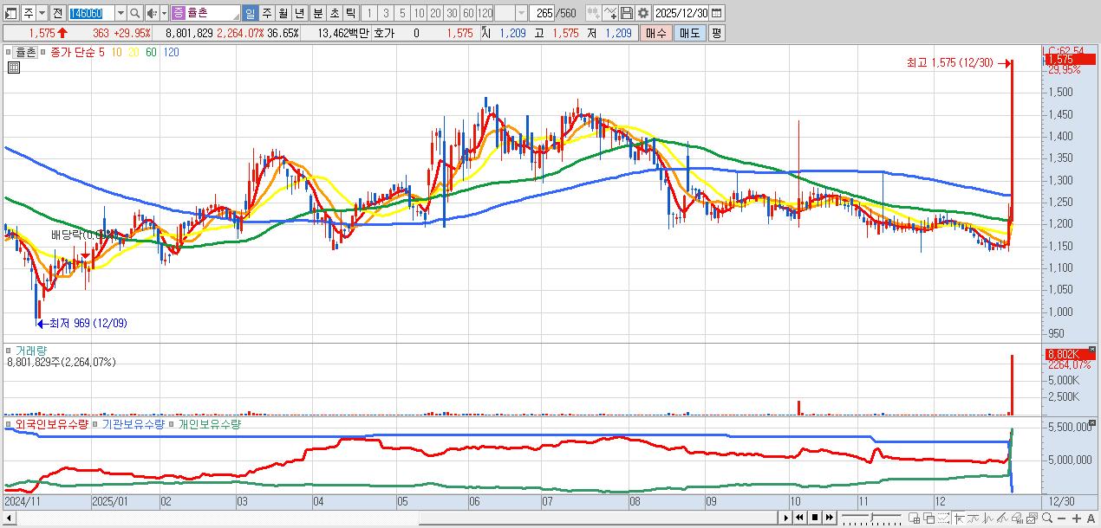Open the empty combo box after 120
Viewport: 1101px width, 528px height.
pos(521,13)
